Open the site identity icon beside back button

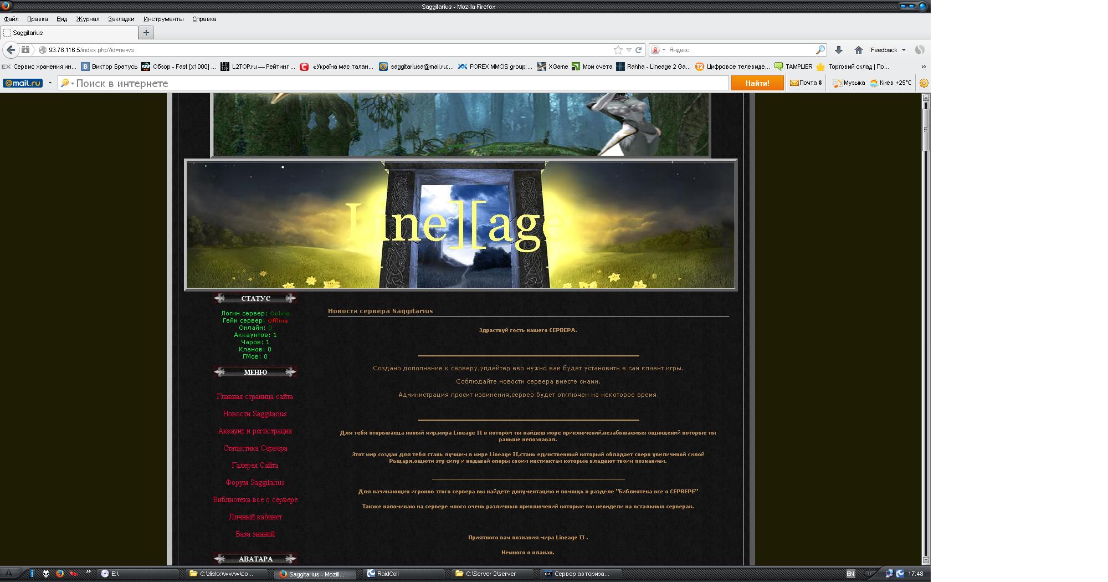(x=25, y=50)
